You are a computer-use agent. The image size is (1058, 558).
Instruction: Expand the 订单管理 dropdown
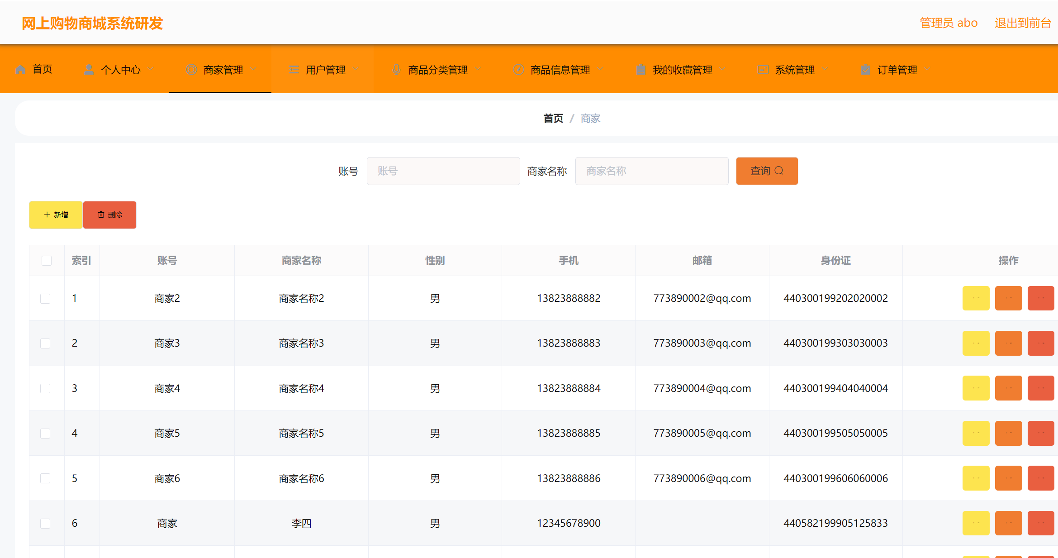click(927, 69)
